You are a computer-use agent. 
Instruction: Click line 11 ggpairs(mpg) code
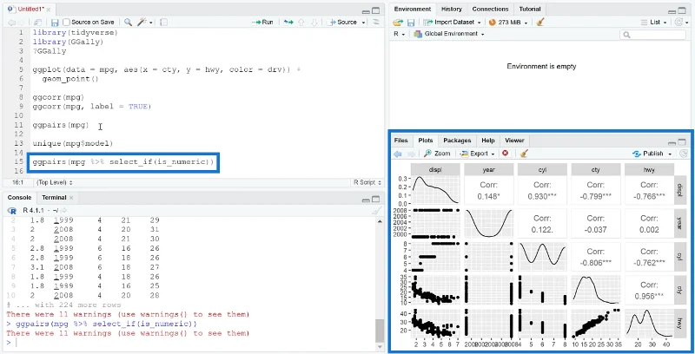[61, 125]
